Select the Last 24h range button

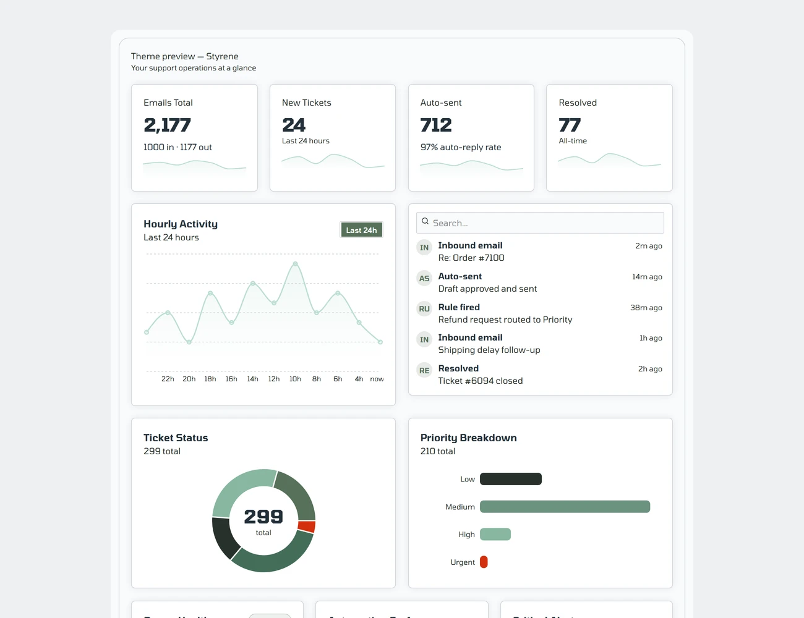pyautogui.click(x=362, y=230)
